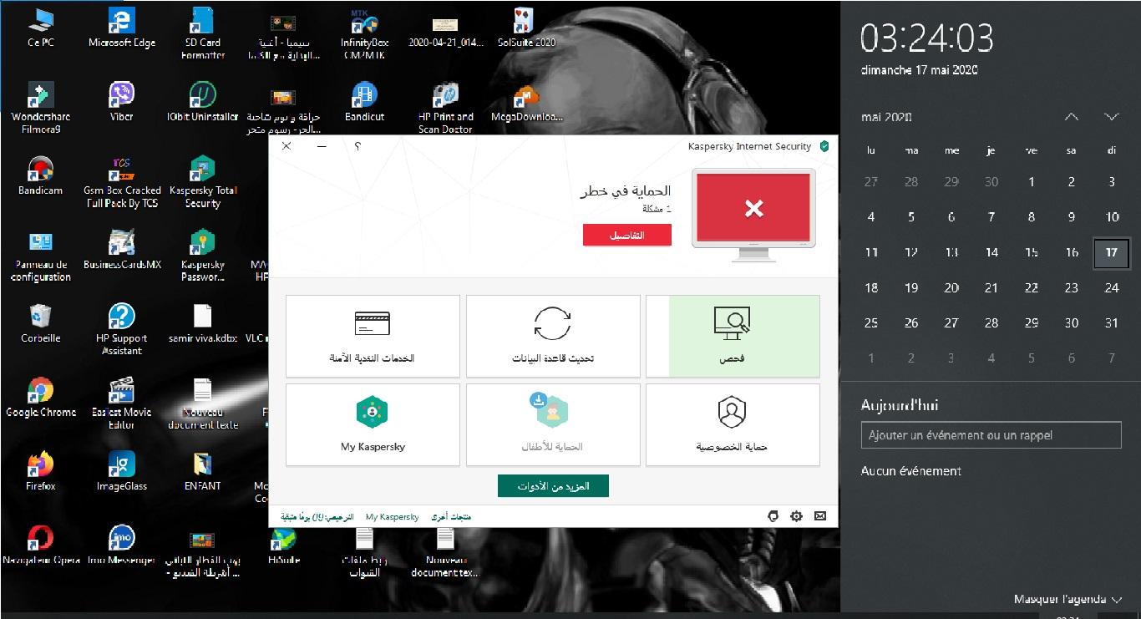Open Navigateur Opera desktop icon
The height and width of the screenshot is (619, 1141).
tap(41, 545)
